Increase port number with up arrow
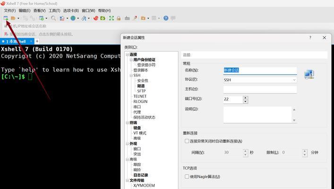The image size is (334, 189). tap(245, 98)
